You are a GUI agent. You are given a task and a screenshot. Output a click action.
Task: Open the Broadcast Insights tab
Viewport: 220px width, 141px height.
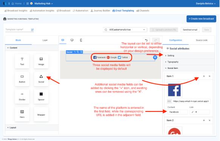(16, 11)
